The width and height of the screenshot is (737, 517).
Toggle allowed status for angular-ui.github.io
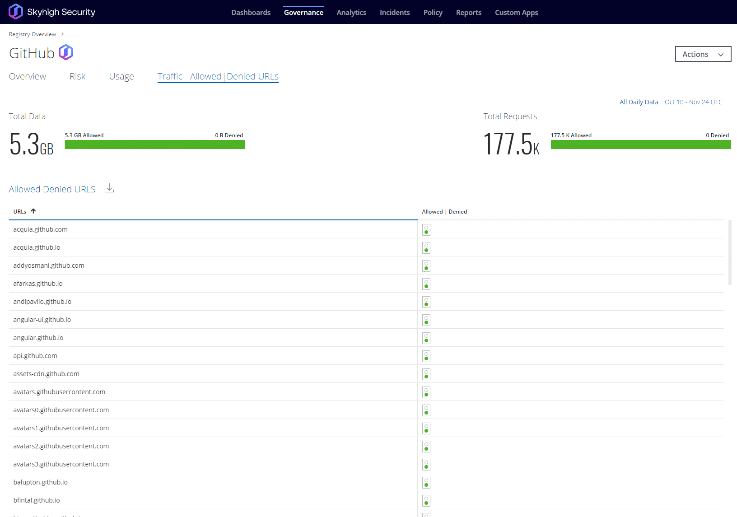426,320
